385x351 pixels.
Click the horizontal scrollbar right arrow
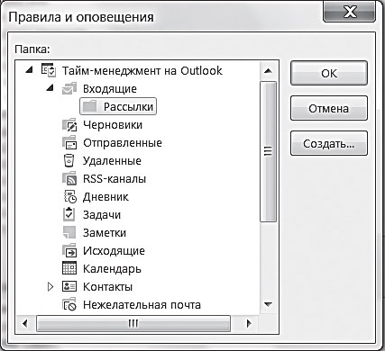[x=249, y=323]
